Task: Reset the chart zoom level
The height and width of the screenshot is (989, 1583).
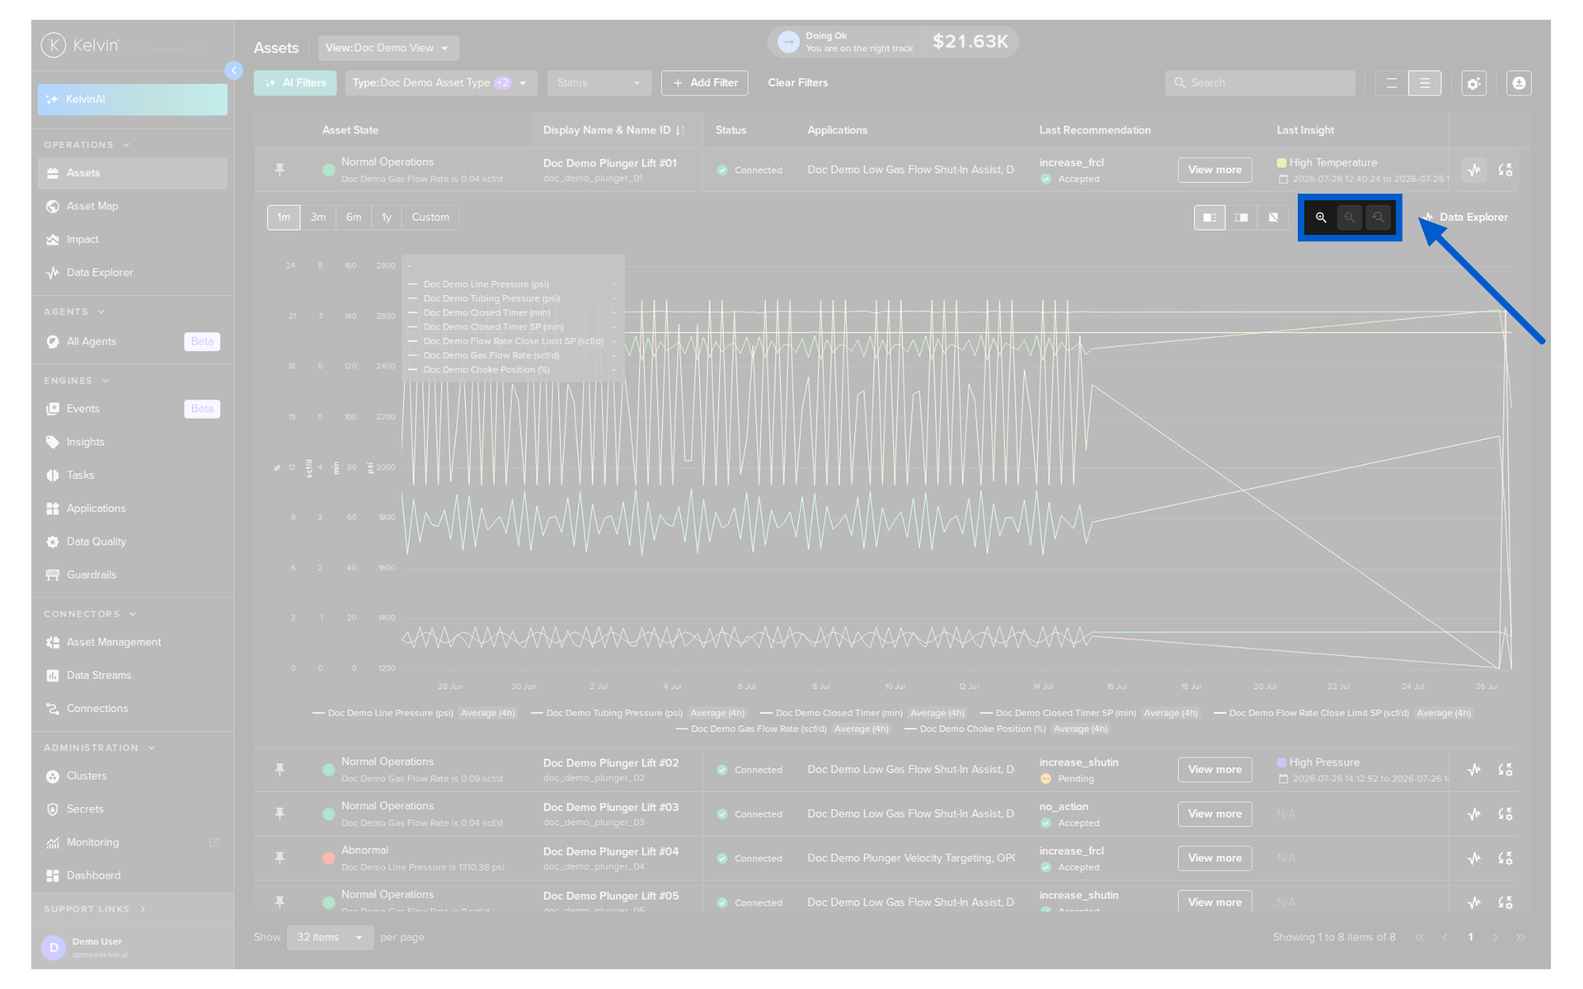Action: click(1379, 218)
